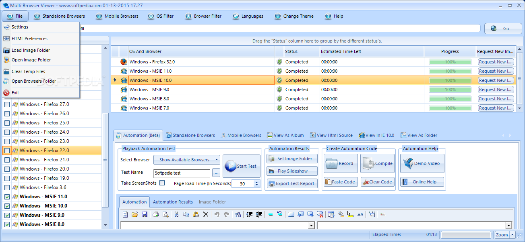Click the Delete X icon in code toolbar
This screenshot has width=525, height=242.
click(x=205, y=214)
